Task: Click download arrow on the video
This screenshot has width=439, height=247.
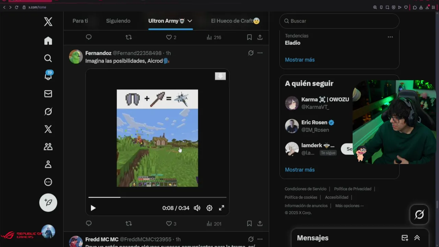Action: click(x=220, y=76)
